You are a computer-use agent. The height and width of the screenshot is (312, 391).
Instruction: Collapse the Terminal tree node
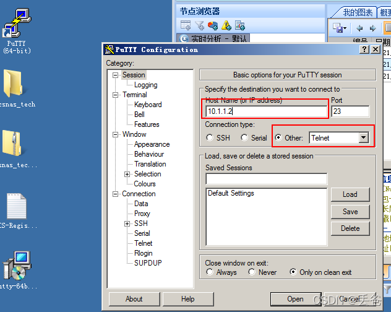tap(115, 95)
